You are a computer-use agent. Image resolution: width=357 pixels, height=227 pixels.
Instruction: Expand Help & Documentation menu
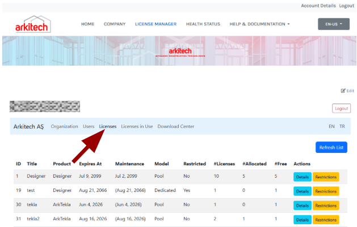259,24
